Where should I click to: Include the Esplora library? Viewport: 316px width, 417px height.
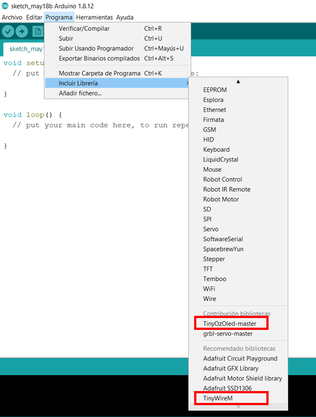tap(238, 100)
